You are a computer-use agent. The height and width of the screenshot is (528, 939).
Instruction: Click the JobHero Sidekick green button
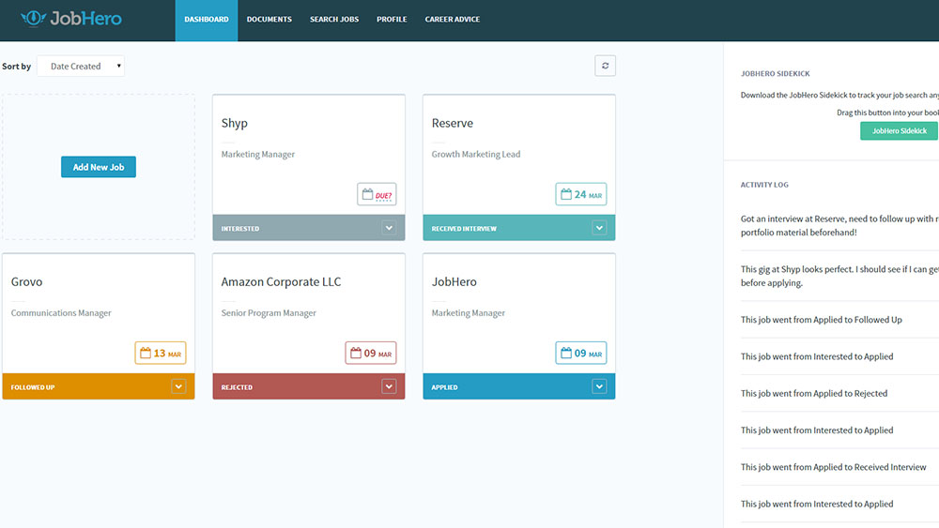click(899, 131)
